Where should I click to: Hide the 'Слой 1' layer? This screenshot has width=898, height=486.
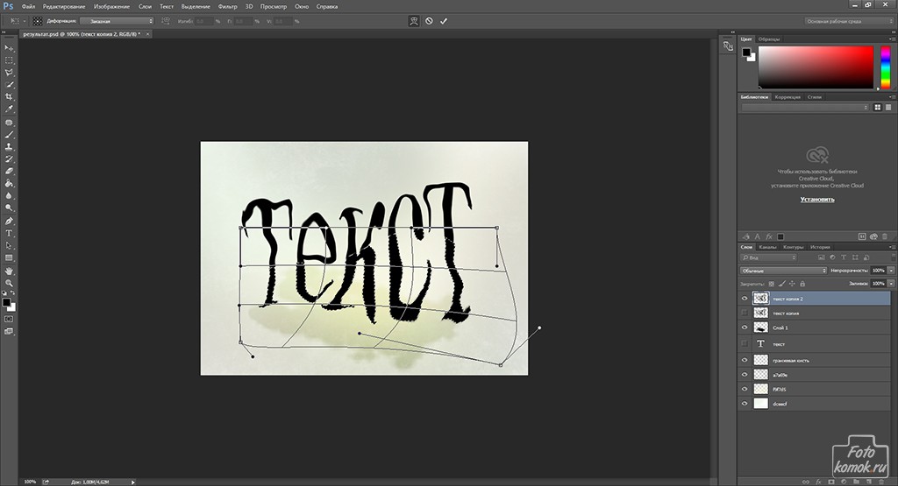click(745, 328)
